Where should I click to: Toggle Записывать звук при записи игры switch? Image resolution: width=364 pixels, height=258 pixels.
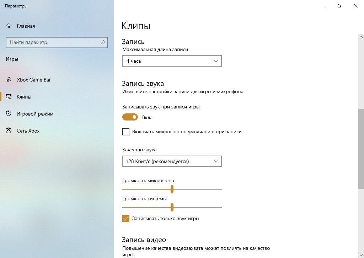[x=130, y=117]
